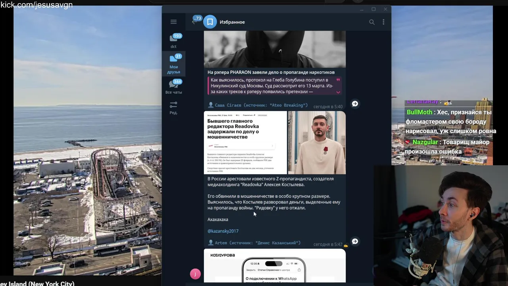Select the Все чаты folder
This screenshot has width=508, height=286.
(x=173, y=86)
